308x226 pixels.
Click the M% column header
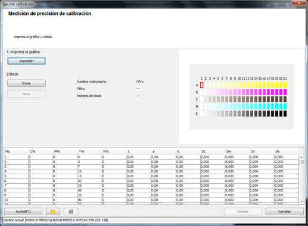click(65, 152)
